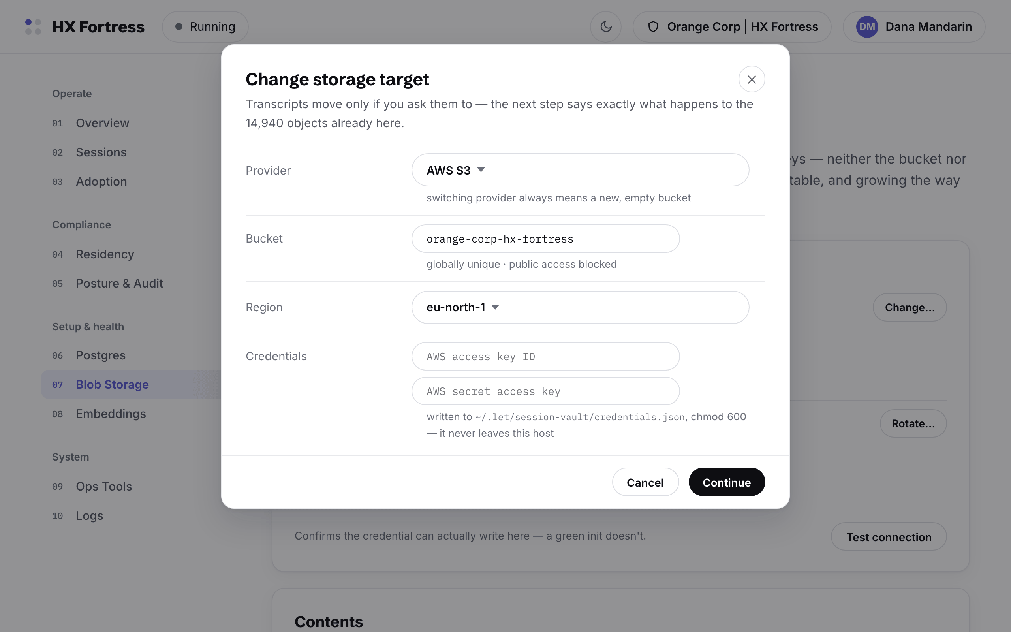This screenshot has width=1011, height=632.
Task: Click the shield icon beside Orange Corp
Action: tap(653, 27)
